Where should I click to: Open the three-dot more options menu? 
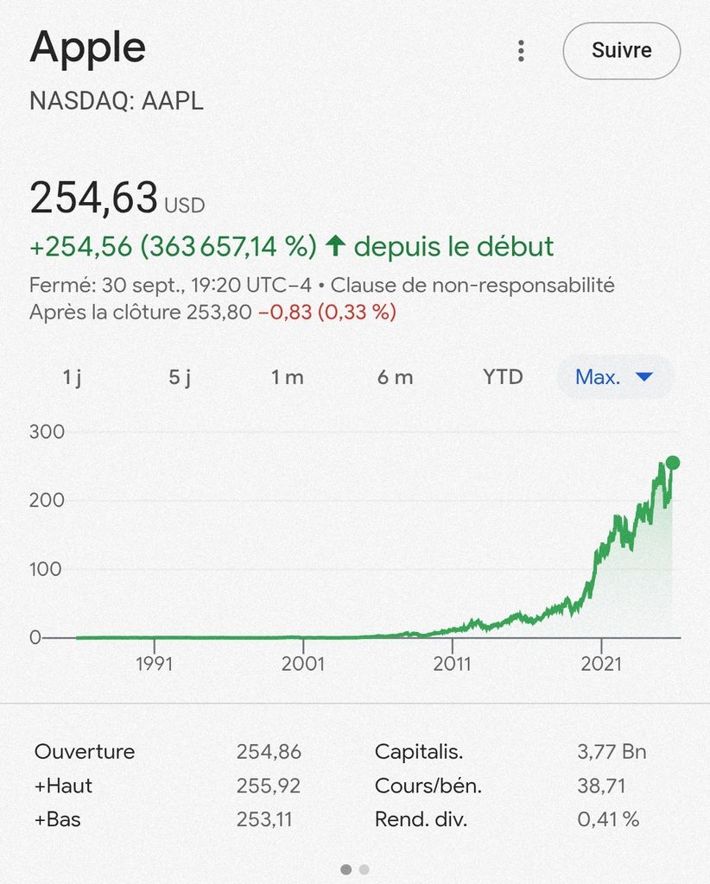[x=521, y=51]
